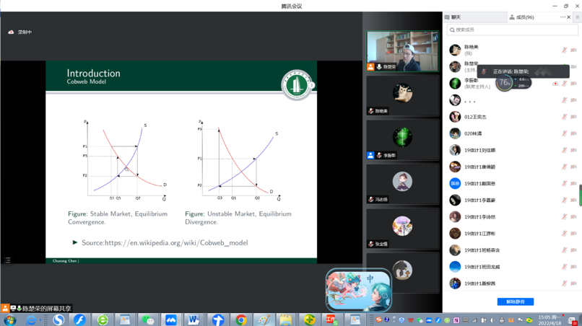This screenshot has height=326, width=582.
Task: Select 陈楚荣's video thumbnail
Action: (402, 51)
